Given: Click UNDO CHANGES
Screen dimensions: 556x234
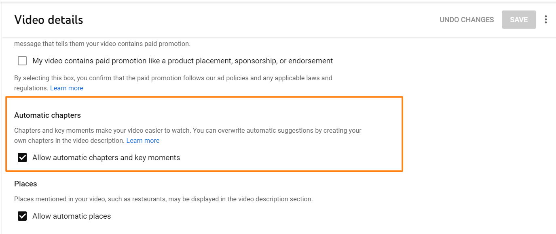Looking at the screenshot, I should [467, 19].
